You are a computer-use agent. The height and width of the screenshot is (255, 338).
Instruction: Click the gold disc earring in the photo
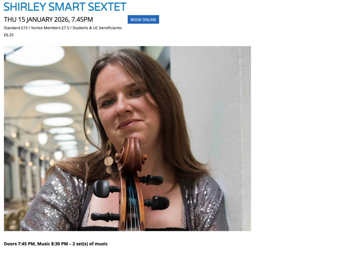(109, 157)
